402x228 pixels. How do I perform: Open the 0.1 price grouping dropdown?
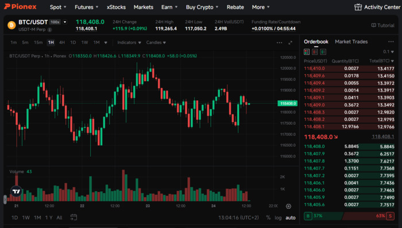point(388,52)
